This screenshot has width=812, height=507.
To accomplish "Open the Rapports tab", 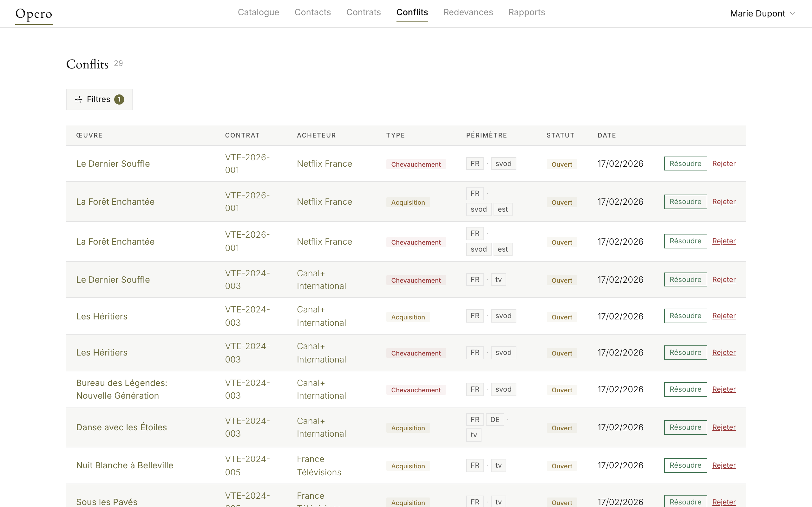I will 526,12.
